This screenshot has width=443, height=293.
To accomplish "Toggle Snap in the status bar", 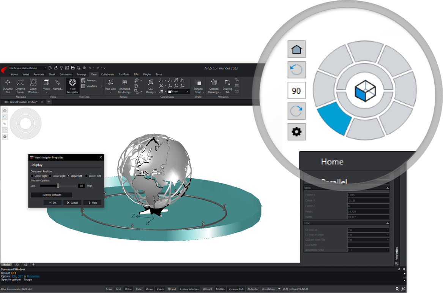I will (109, 289).
